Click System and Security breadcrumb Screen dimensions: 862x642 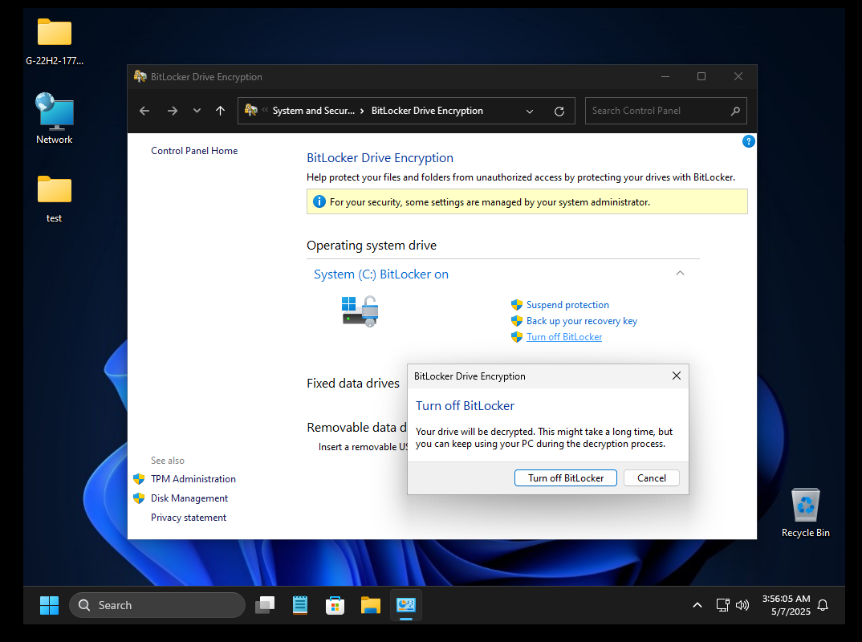(313, 111)
